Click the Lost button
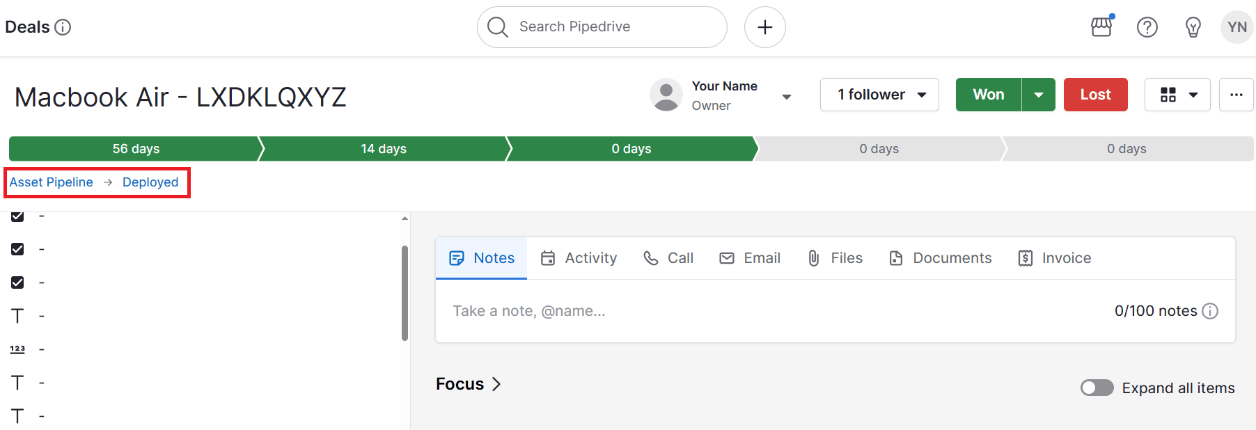The width and height of the screenshot is (1256, 430). tap(1095, 95)
